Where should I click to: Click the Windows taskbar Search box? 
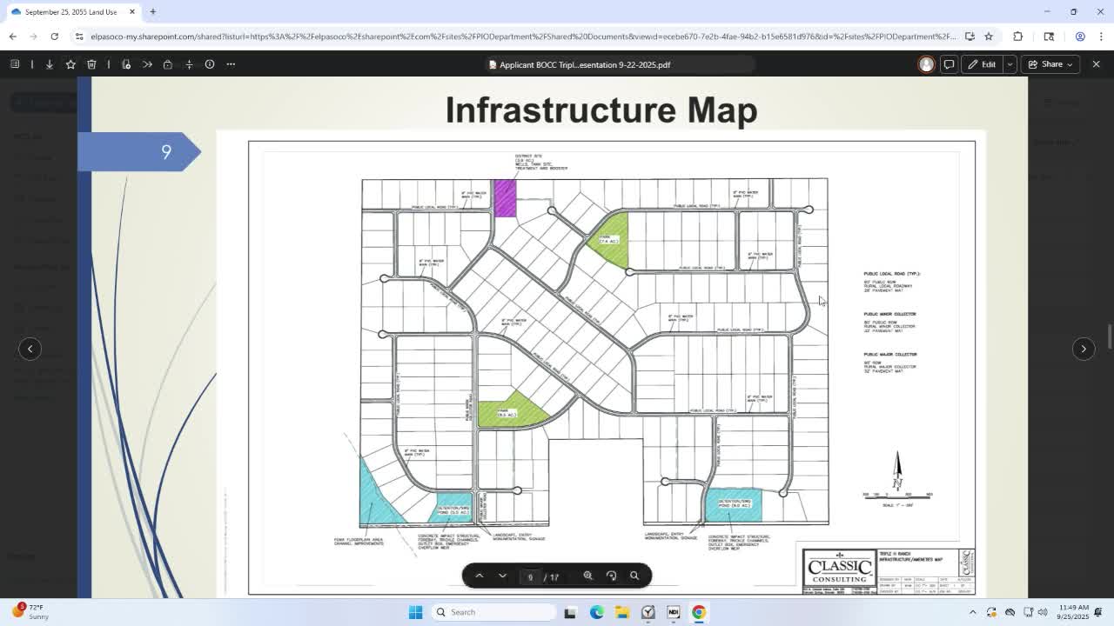(494, 612)
